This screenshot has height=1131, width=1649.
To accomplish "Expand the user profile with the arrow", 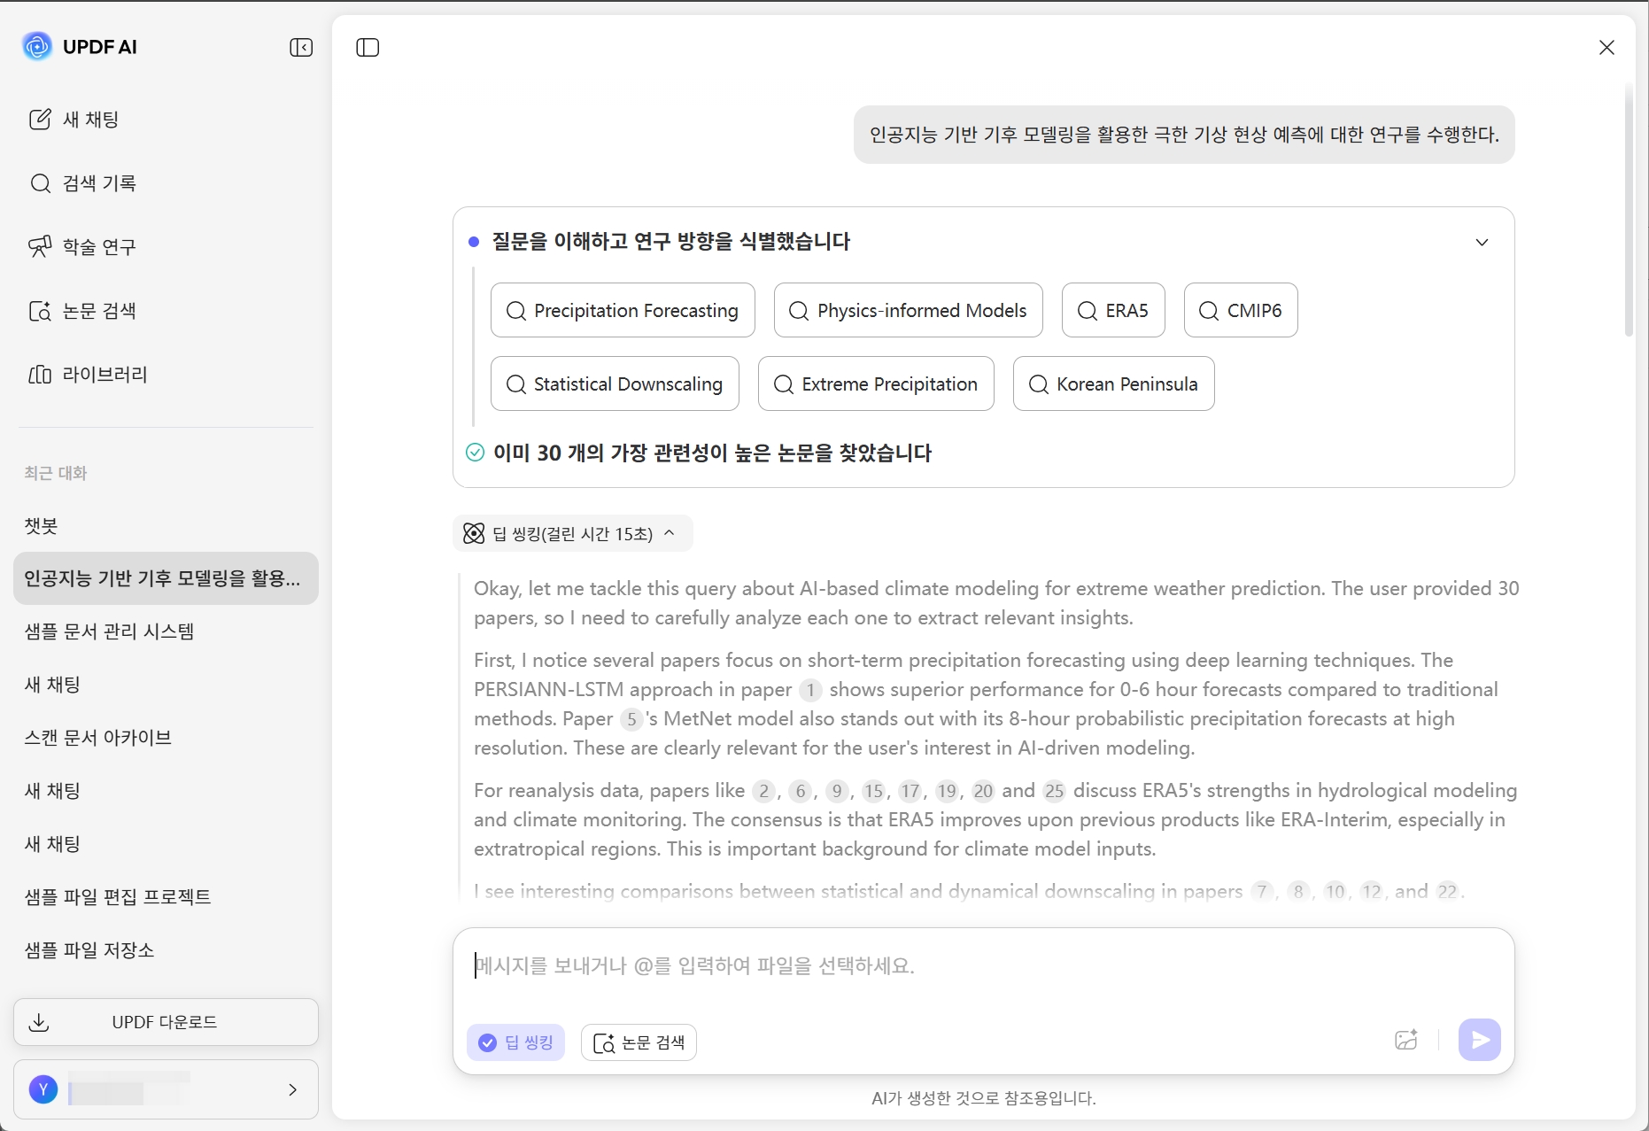I will (x=292, y=1089).
